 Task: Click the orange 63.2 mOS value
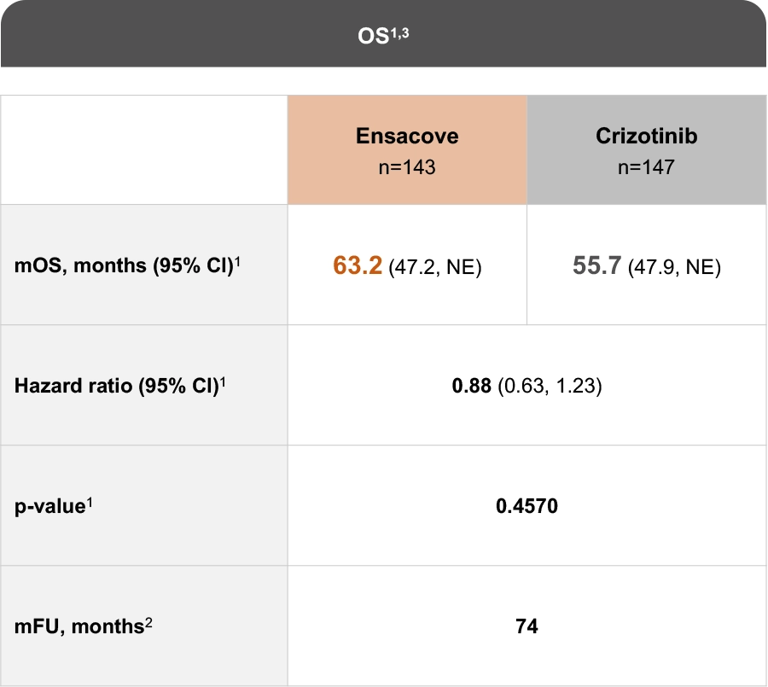coord(358,266)
